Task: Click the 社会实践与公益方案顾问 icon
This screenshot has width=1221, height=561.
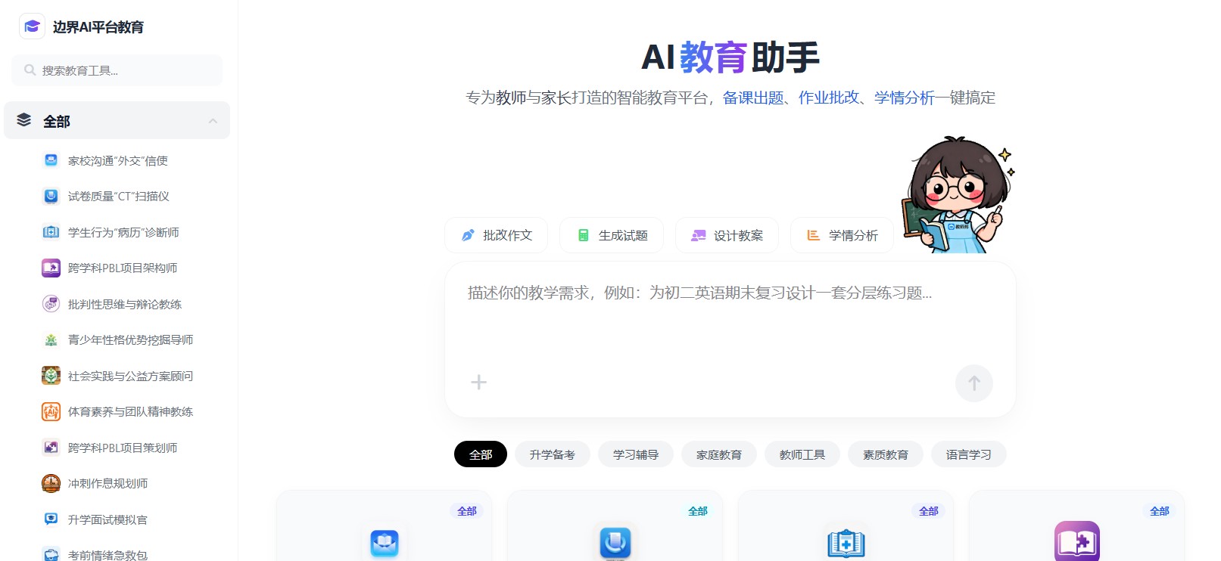Action: point(51,376)
